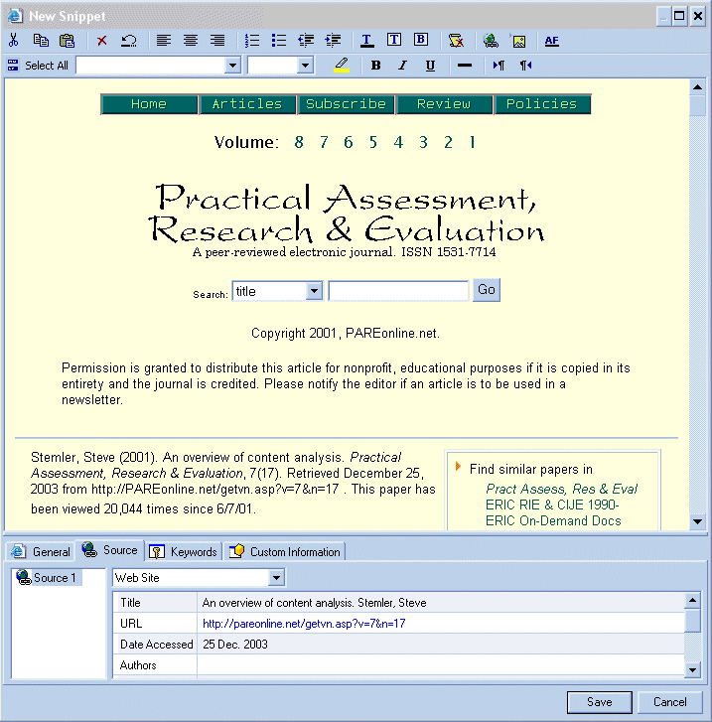Toggle underline formatting

[x=430, y=66]
